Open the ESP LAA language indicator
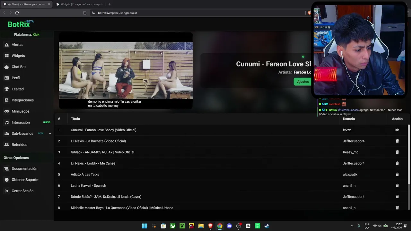Image resolution: width=411 pixels, height=231 pixels. 367,226
